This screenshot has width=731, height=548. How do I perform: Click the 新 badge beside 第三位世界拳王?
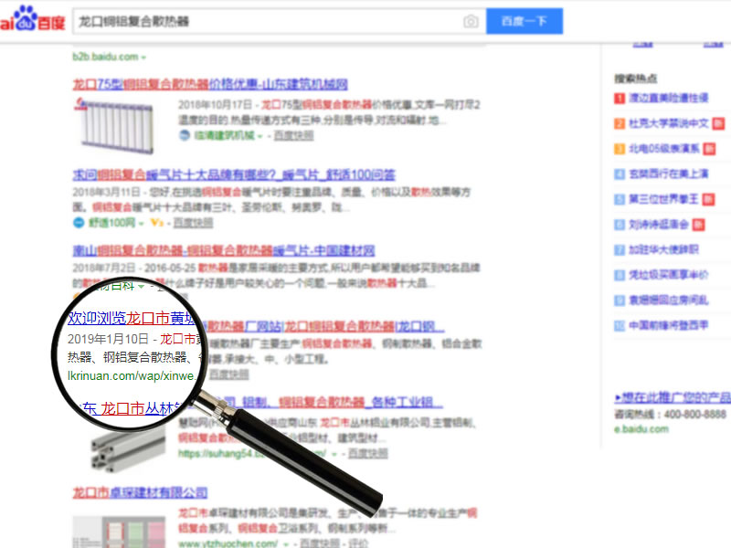point(708,199)
